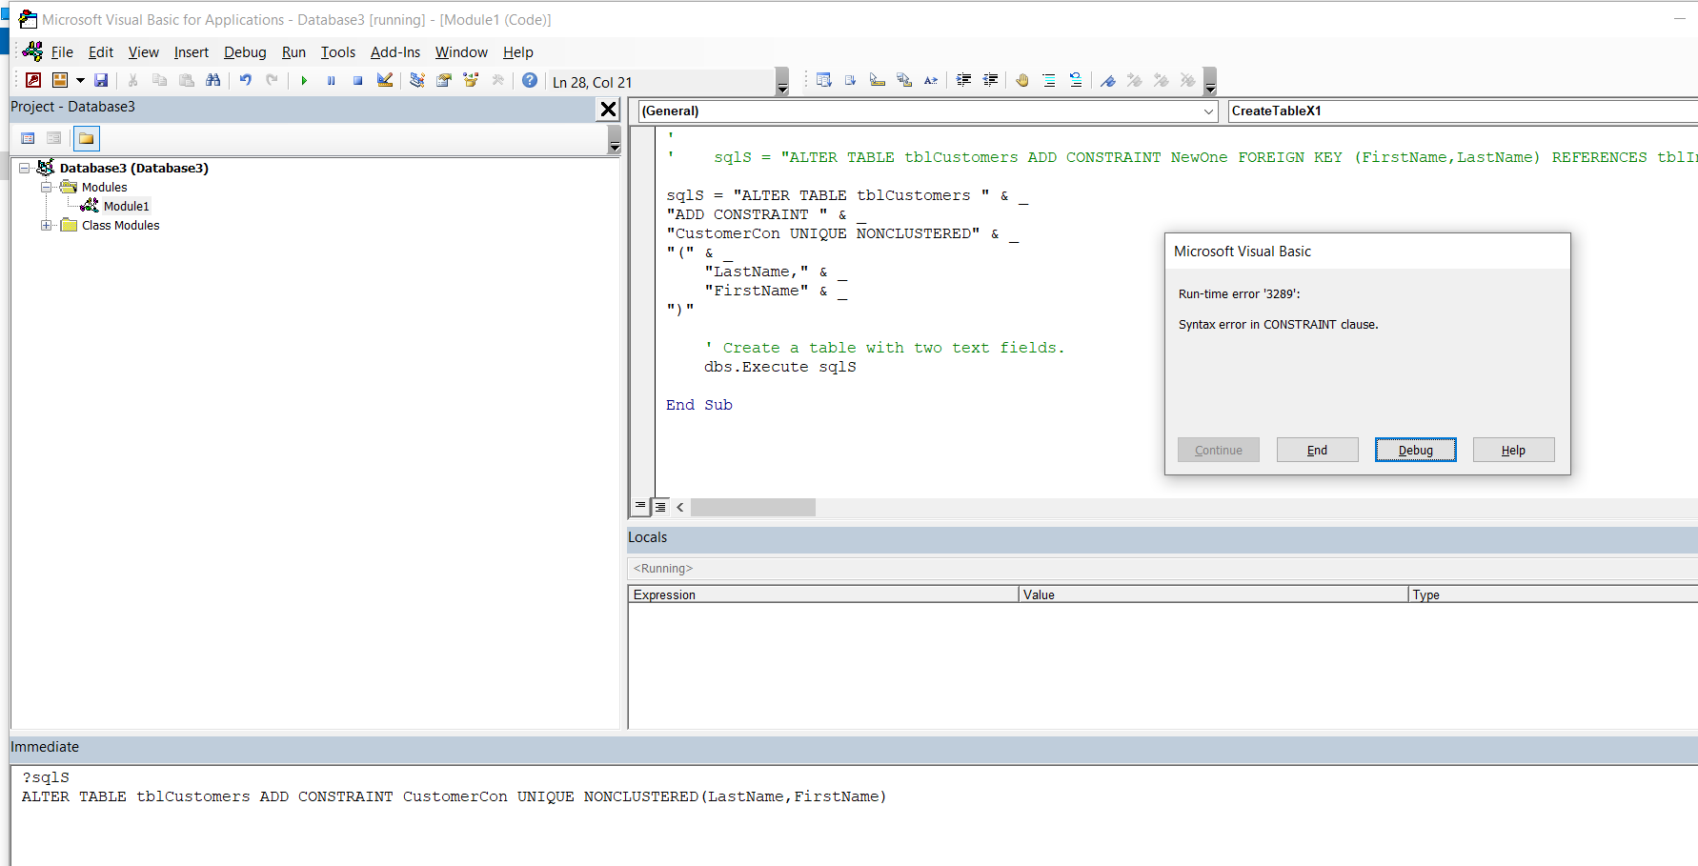The height and width of the screenshot is (866, 1698).
Task: Undo the last edit
Action: click(x=246, y=81)
